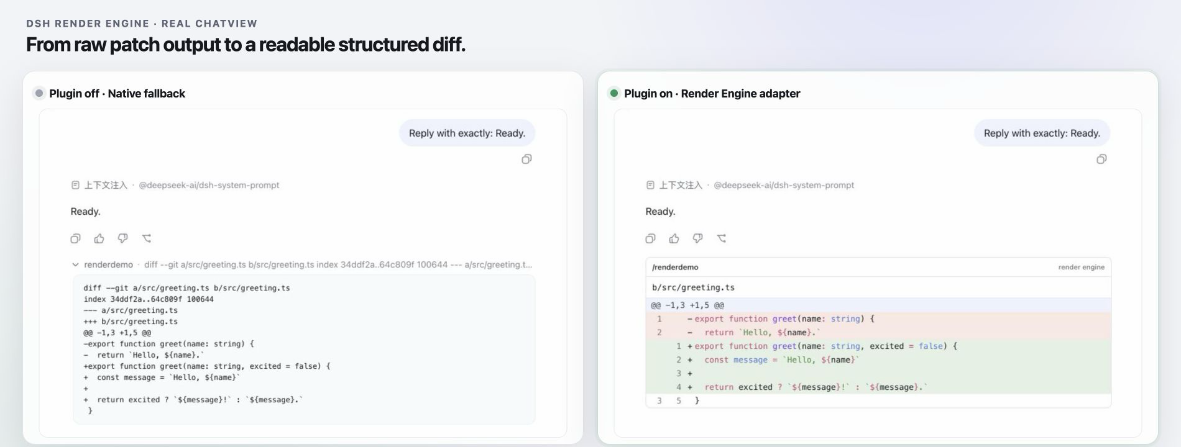Copy the user message in Plugin off panel
Screen dimensions: 1181x447
click(x=526, y=160)
